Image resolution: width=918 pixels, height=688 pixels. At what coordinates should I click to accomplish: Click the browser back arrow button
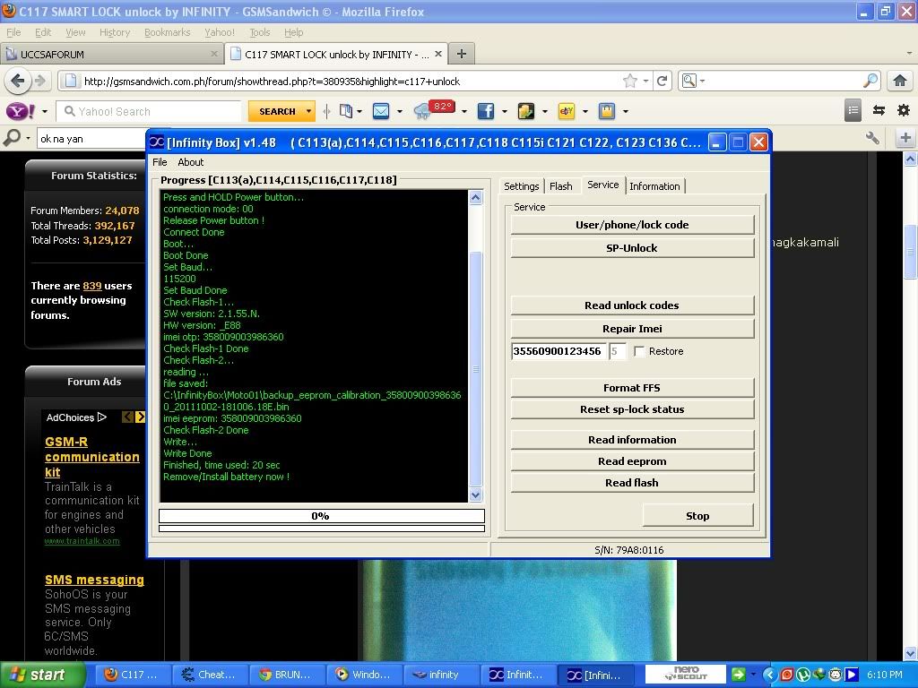tap(17, 81)
